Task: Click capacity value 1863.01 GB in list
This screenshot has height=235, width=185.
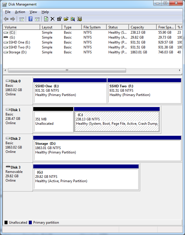Action: [x=139, y=52]
